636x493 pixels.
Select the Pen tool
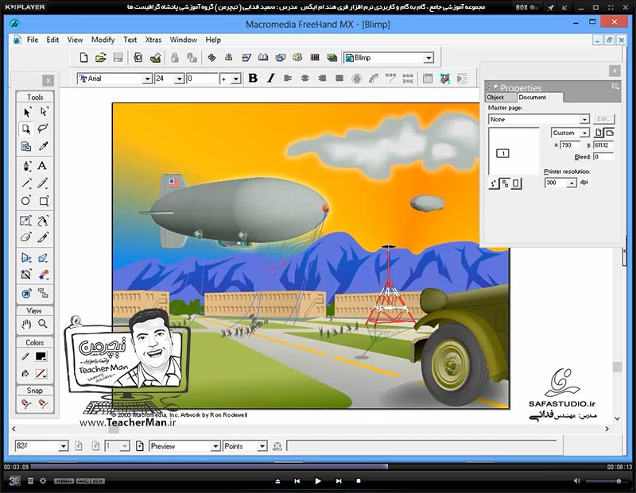[x=27, y=166]
